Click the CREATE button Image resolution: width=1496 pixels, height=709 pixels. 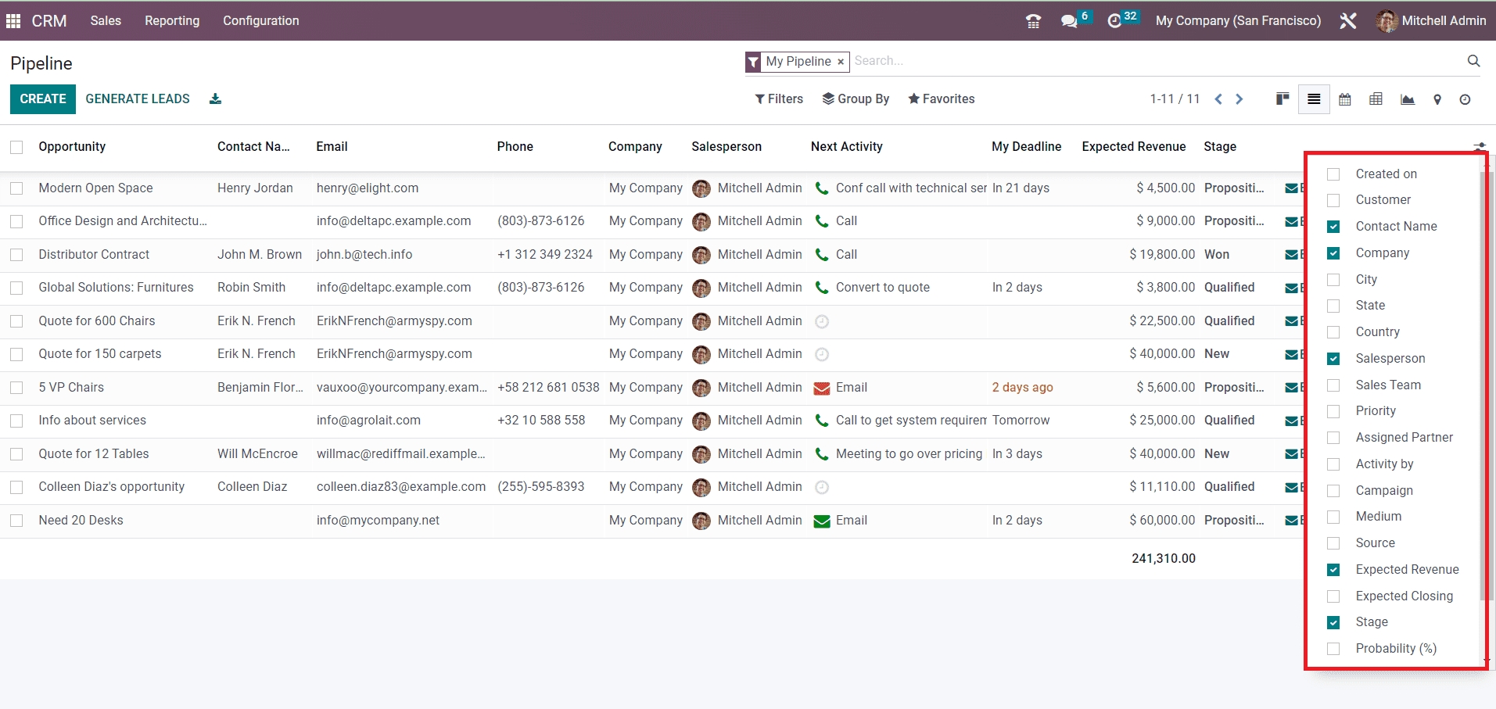pyautogui.click(x=43, y=99)
